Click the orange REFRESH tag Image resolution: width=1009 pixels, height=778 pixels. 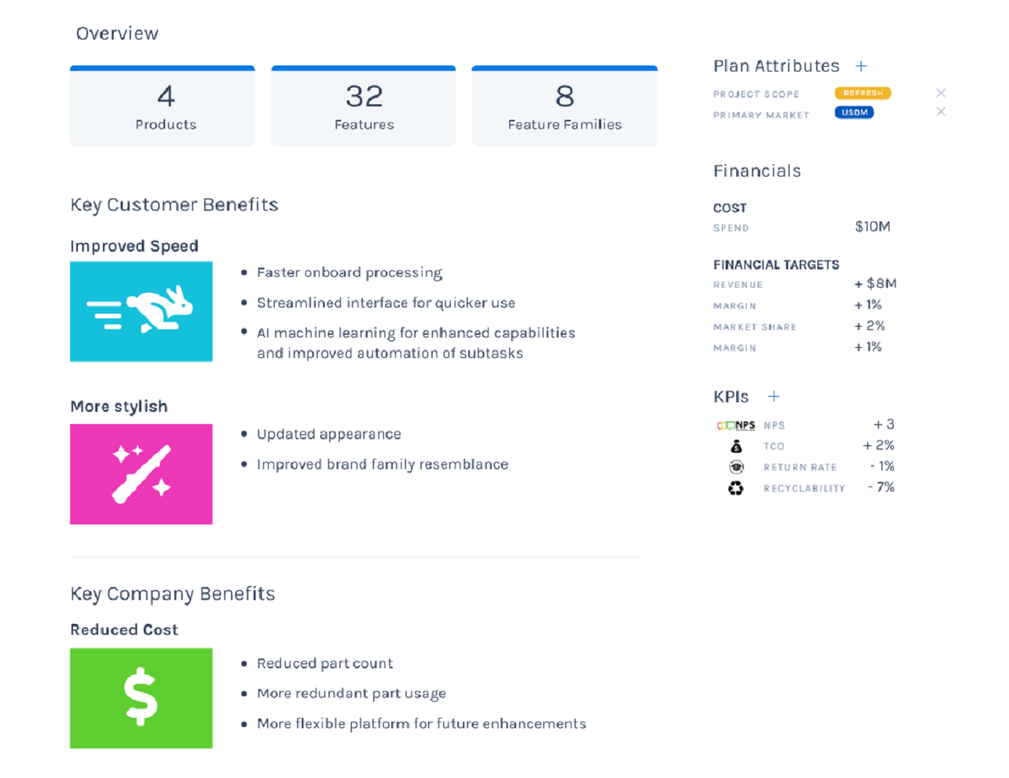coord(862,93)
